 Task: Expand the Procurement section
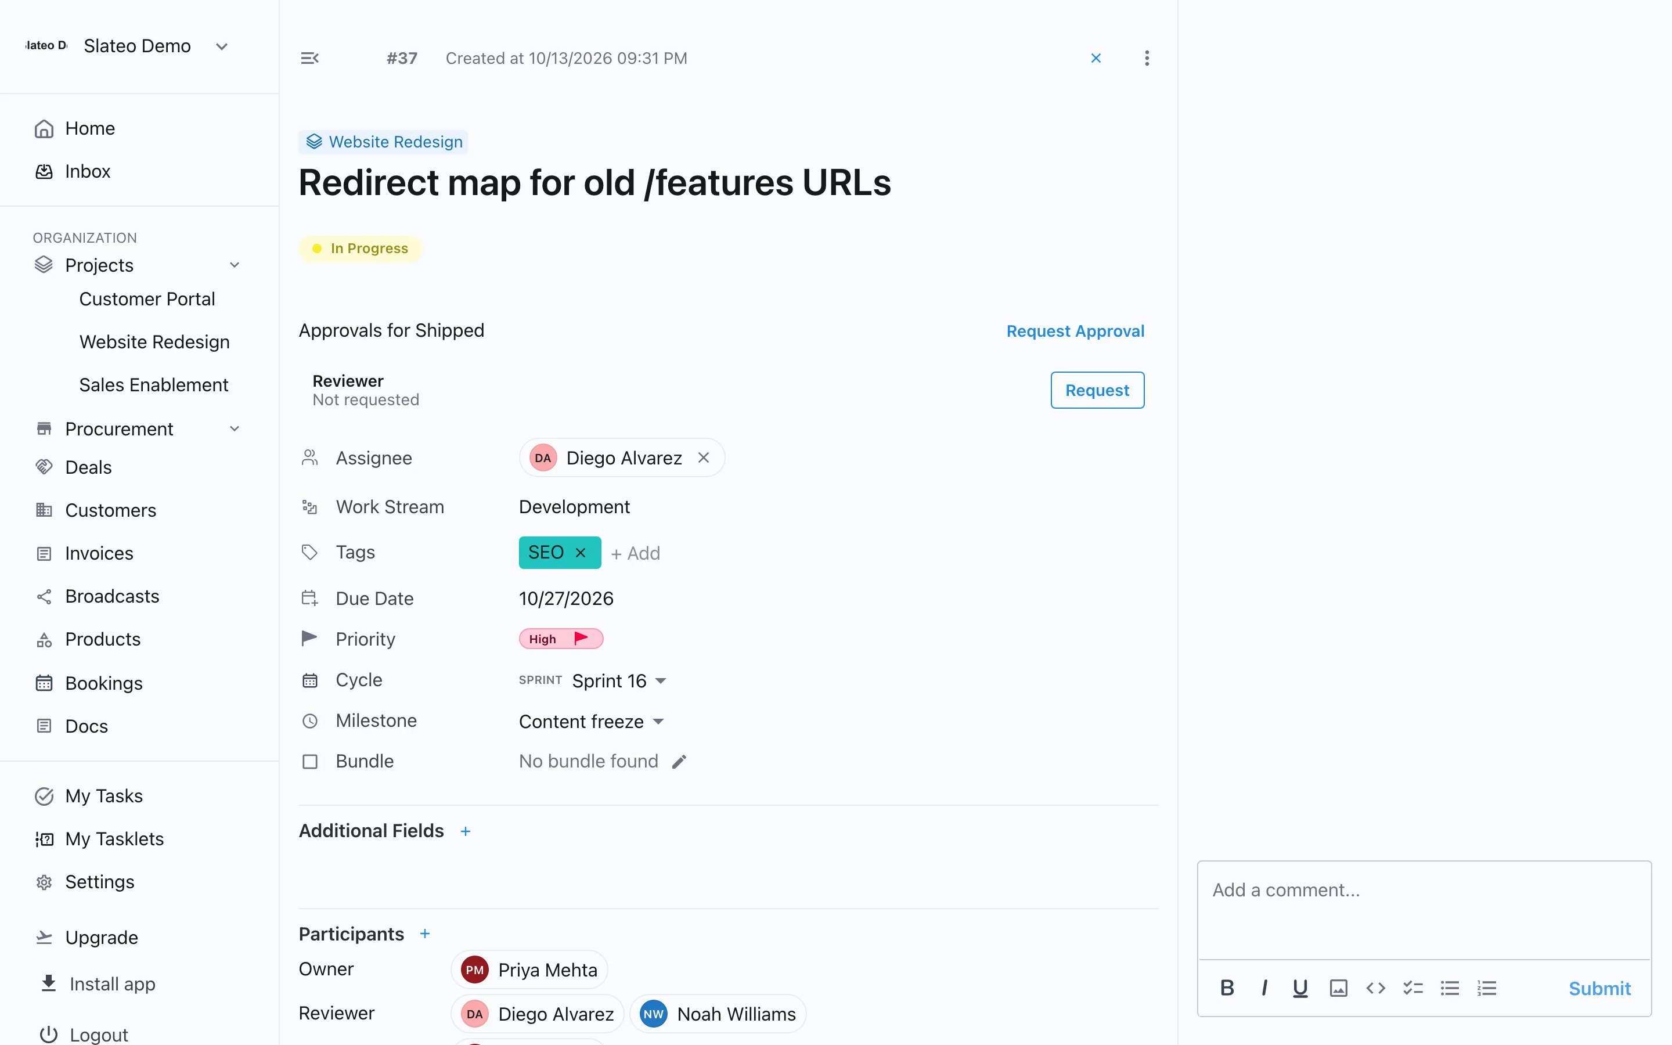click(234, 428)
